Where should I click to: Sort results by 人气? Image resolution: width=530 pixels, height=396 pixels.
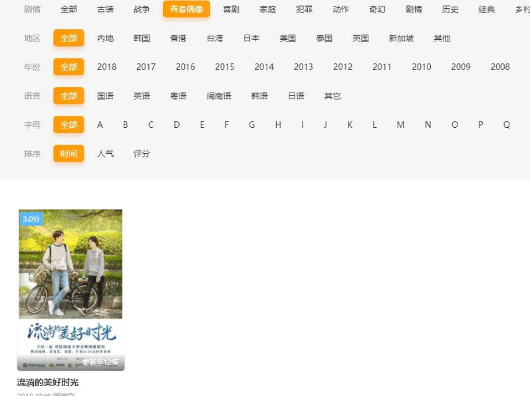coord(105,154)
